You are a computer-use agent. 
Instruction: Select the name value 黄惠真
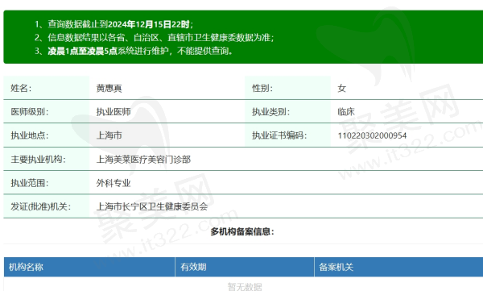[x=109, y=88]
